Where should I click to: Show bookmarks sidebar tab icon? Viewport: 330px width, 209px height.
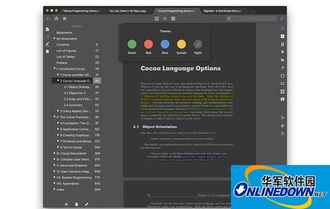[x=47, y=51]
